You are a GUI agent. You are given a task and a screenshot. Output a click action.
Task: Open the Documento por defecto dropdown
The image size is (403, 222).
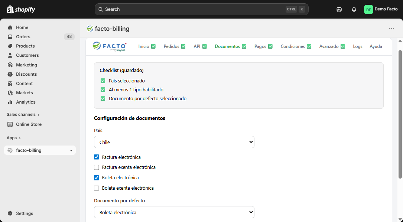pos(174,212)
